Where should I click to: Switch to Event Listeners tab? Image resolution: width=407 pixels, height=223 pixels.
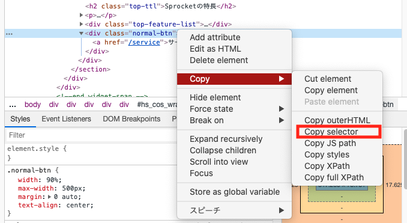tap(66, 119)
